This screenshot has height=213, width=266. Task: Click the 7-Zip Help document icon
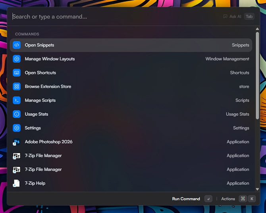[x=17, y=183]
